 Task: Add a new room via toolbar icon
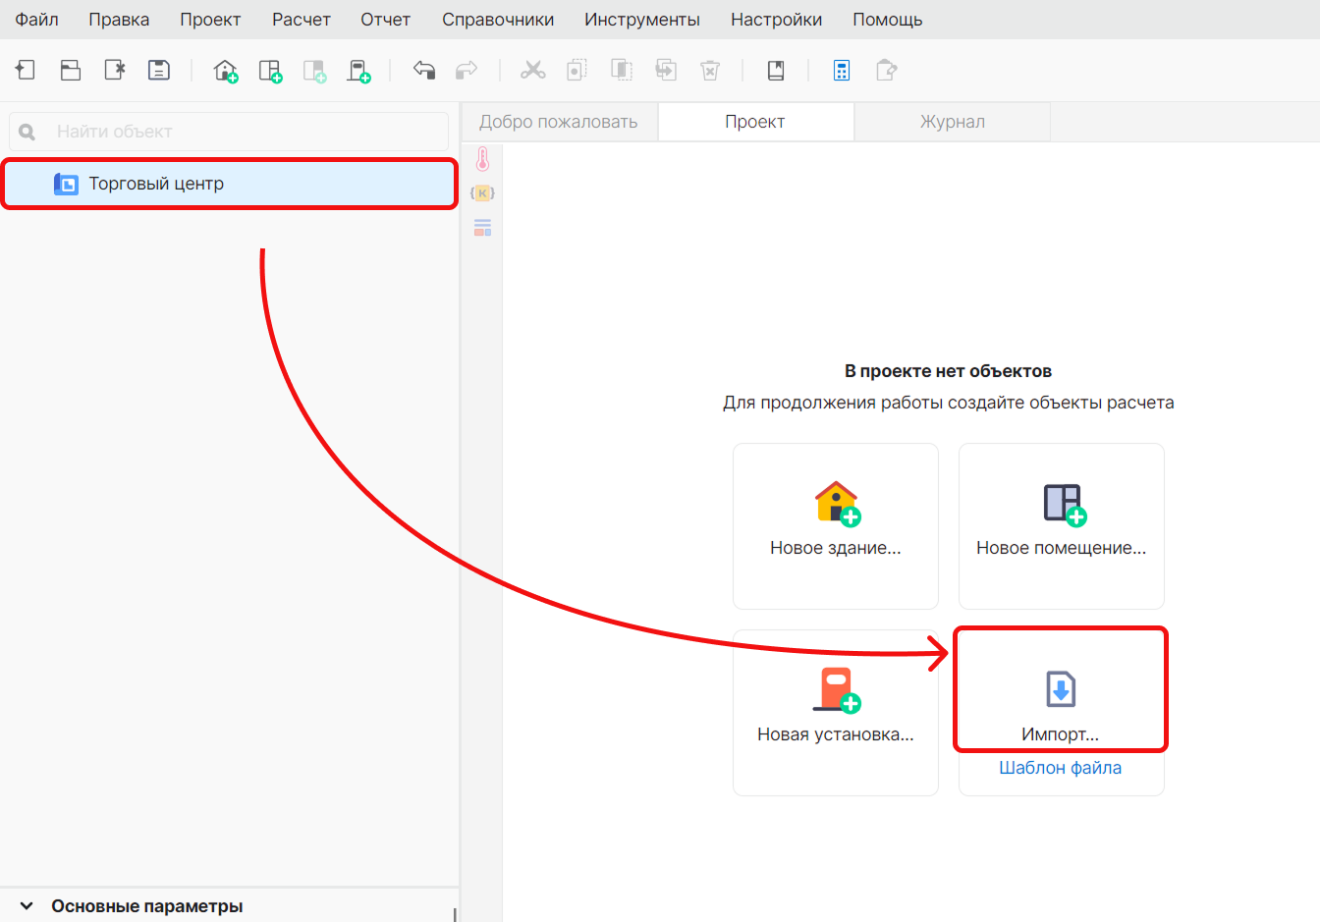pyautogui.click(x=270, y=71)
